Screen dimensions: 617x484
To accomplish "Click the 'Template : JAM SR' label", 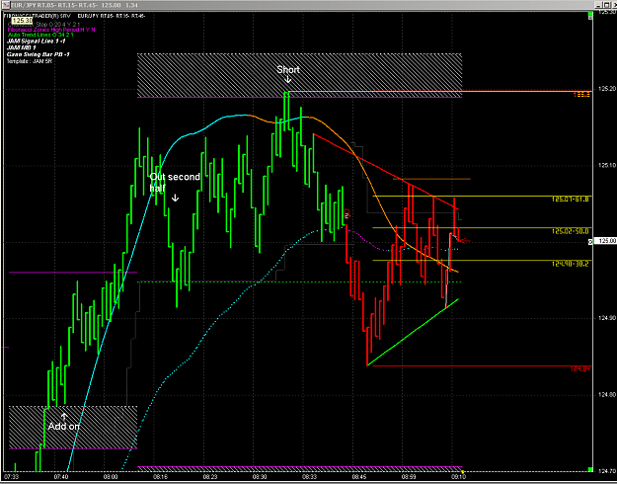I will 29,61.
